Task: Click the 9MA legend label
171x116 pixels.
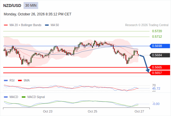Action: click(x=27, y=81)
